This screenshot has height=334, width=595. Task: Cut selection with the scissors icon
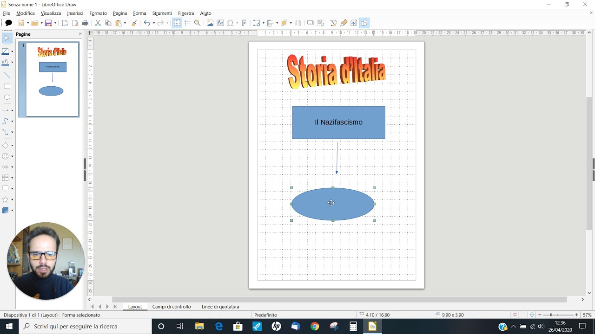tap(98, 23)
